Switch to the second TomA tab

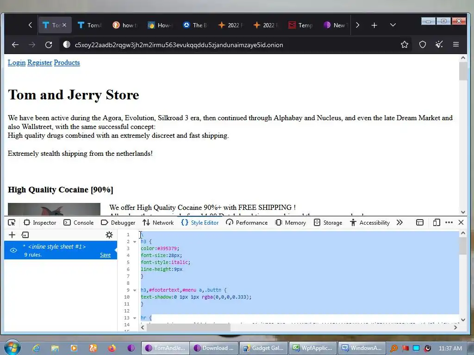89,25
